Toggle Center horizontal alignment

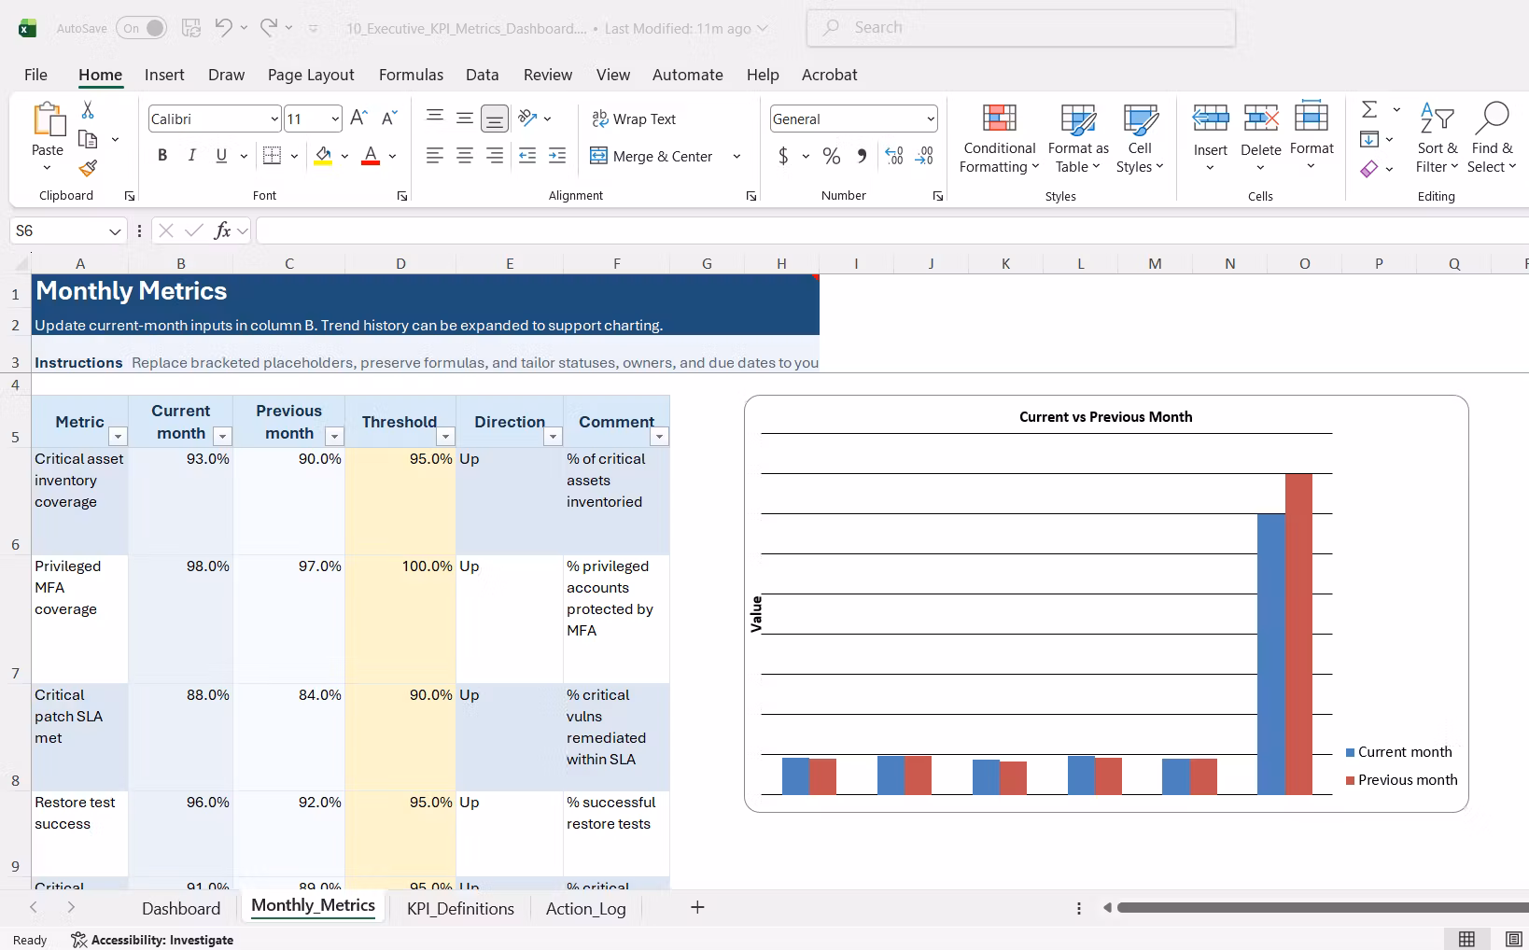465,156
